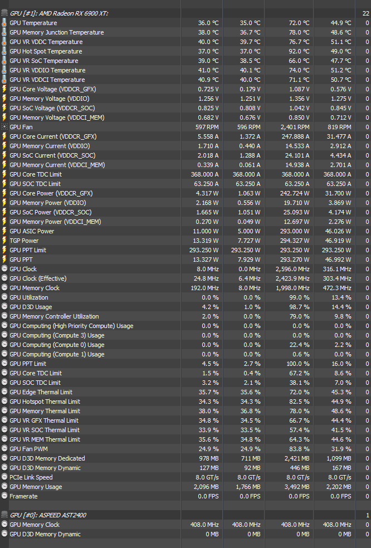
Task: Click the 'GPU VR SOC Thermal Limit' label
Action: 45,429
